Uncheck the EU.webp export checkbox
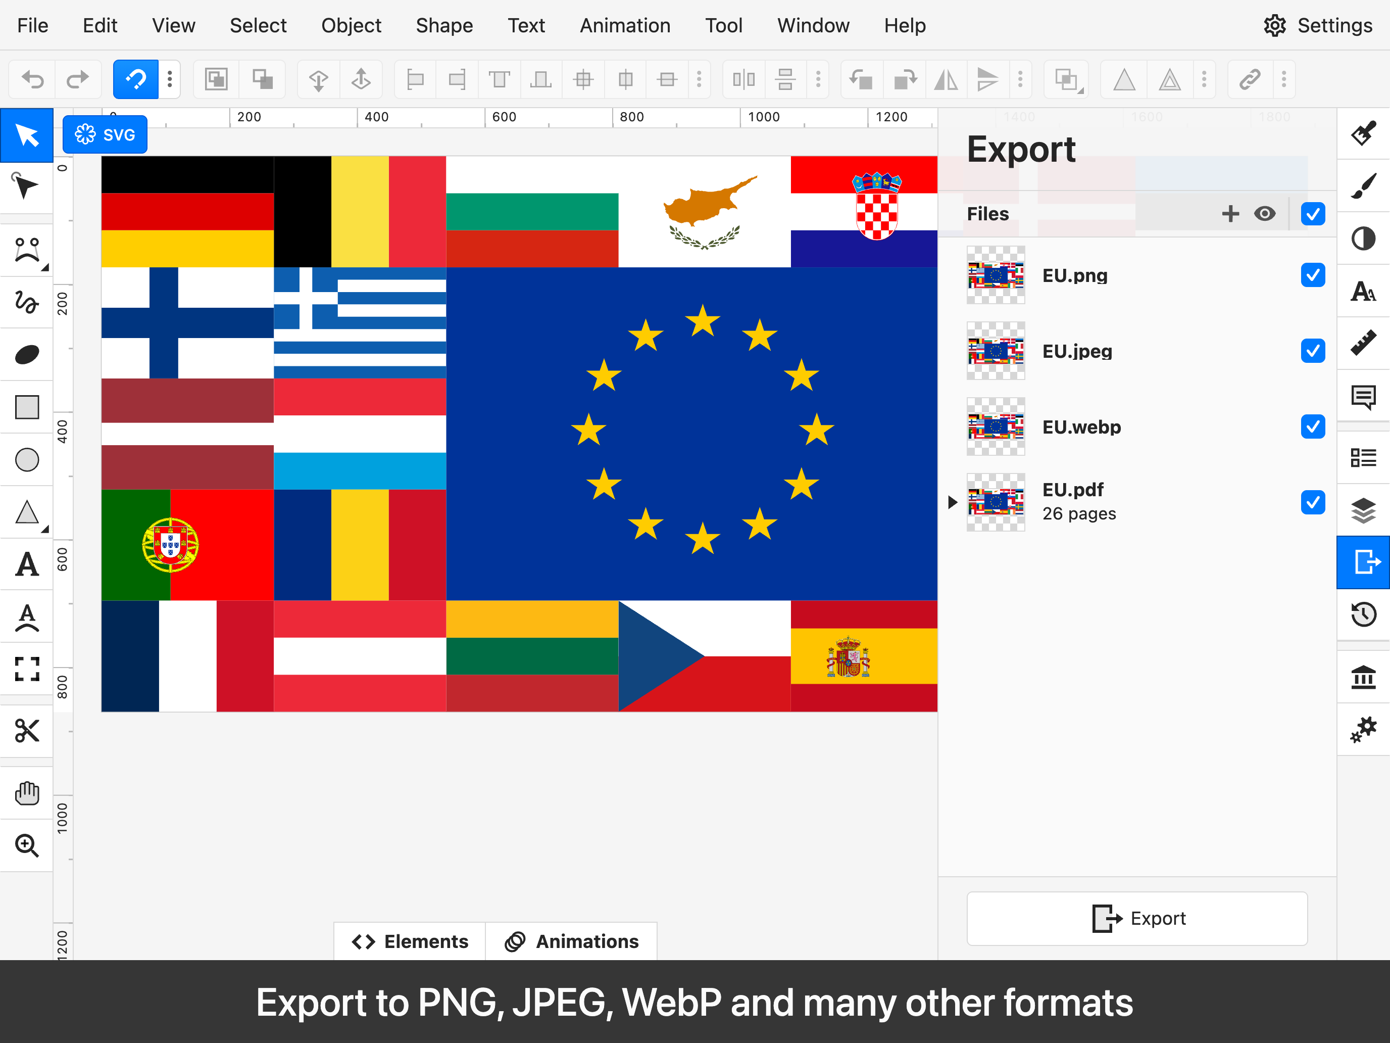This screenshot has width=1390, height=1043. 1313,427
